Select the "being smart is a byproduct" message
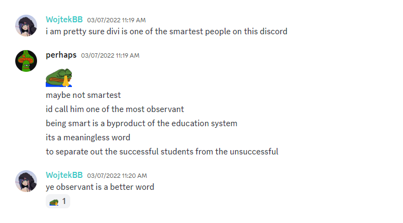The height and width of the screenshot is (223, 403). (141, 123)
